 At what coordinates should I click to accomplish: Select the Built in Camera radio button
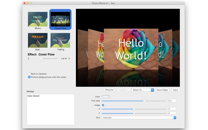(x=29, y=74)
